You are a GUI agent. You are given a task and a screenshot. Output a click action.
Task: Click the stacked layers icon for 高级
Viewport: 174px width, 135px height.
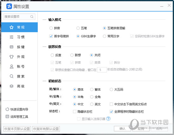(11, 86)
